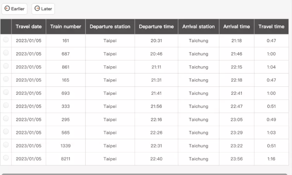Select radio button for train 161
Screen dimensions: 292x175
tap(6, 40)
